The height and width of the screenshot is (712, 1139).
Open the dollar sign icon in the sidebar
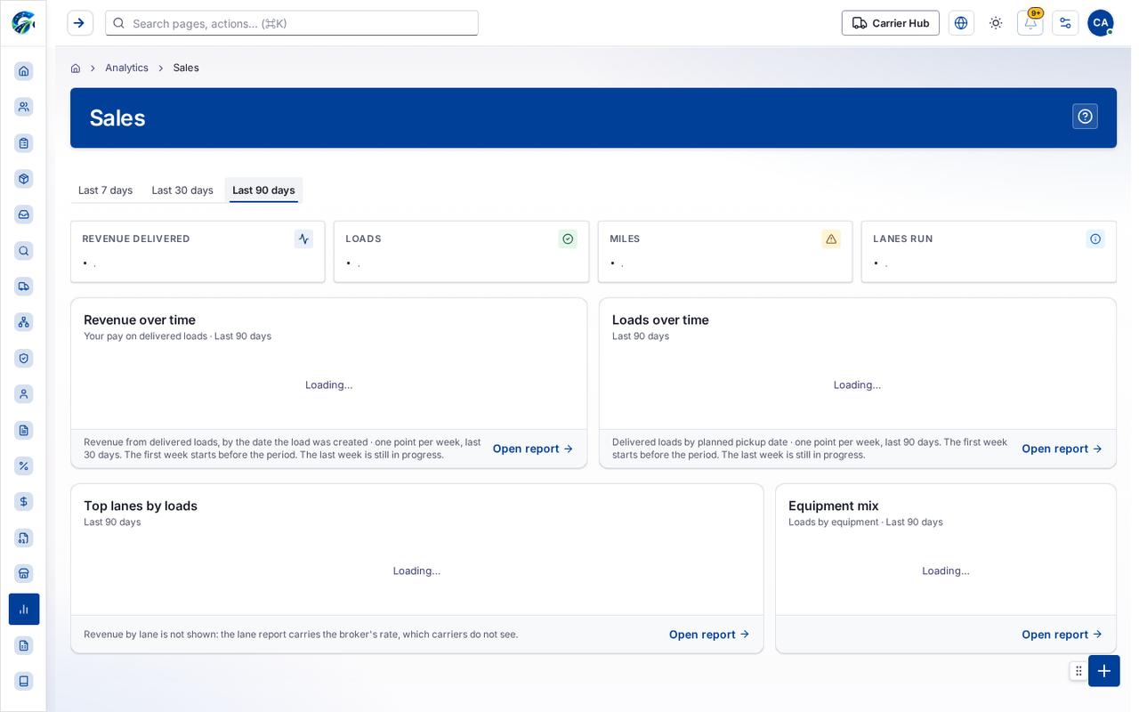point(24,502)
